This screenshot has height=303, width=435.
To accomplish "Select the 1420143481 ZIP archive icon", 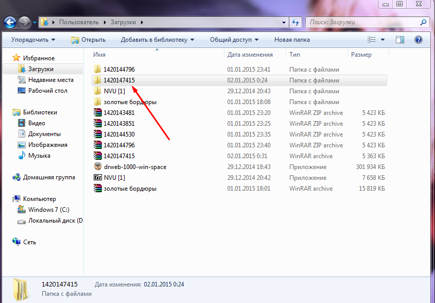I will pos(98,112).
